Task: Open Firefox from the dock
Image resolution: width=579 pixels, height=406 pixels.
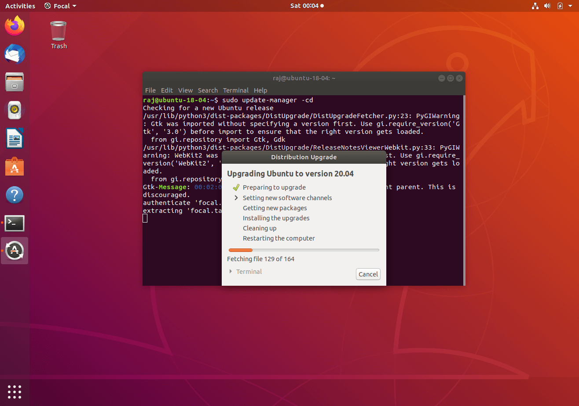Action: (15, 25)
